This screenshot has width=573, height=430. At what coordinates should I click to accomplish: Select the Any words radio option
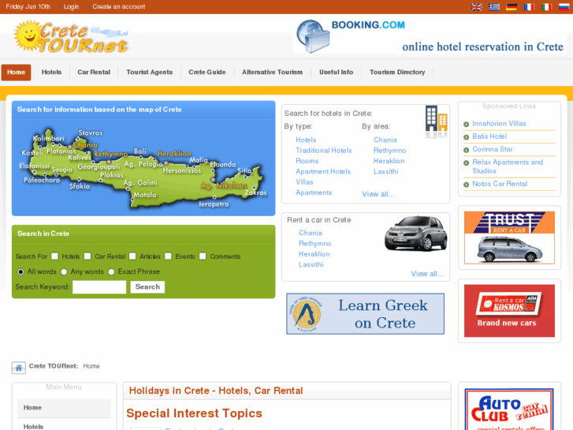coord(65,271)
